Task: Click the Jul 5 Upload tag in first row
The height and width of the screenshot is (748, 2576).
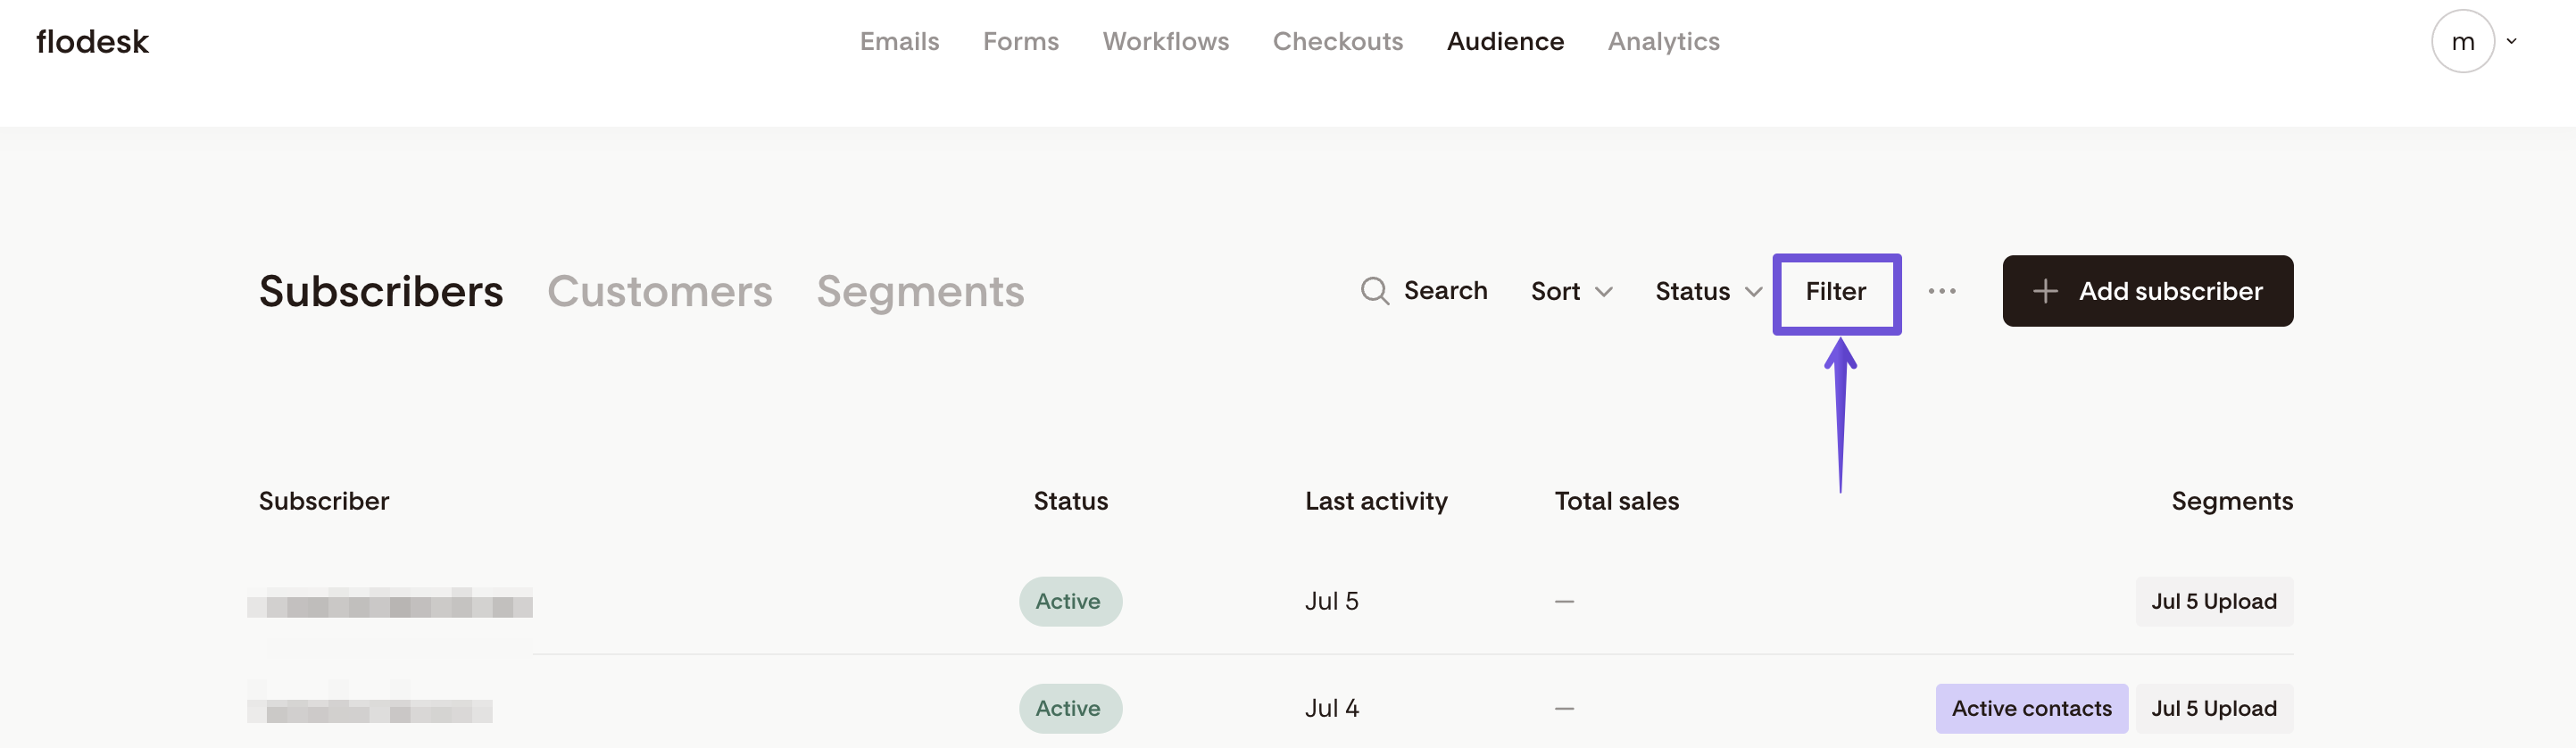Action: 2214,601
